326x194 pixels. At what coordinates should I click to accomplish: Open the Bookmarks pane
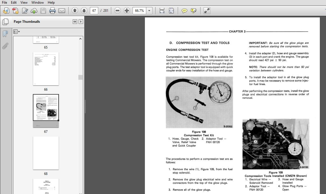[5, 34]
